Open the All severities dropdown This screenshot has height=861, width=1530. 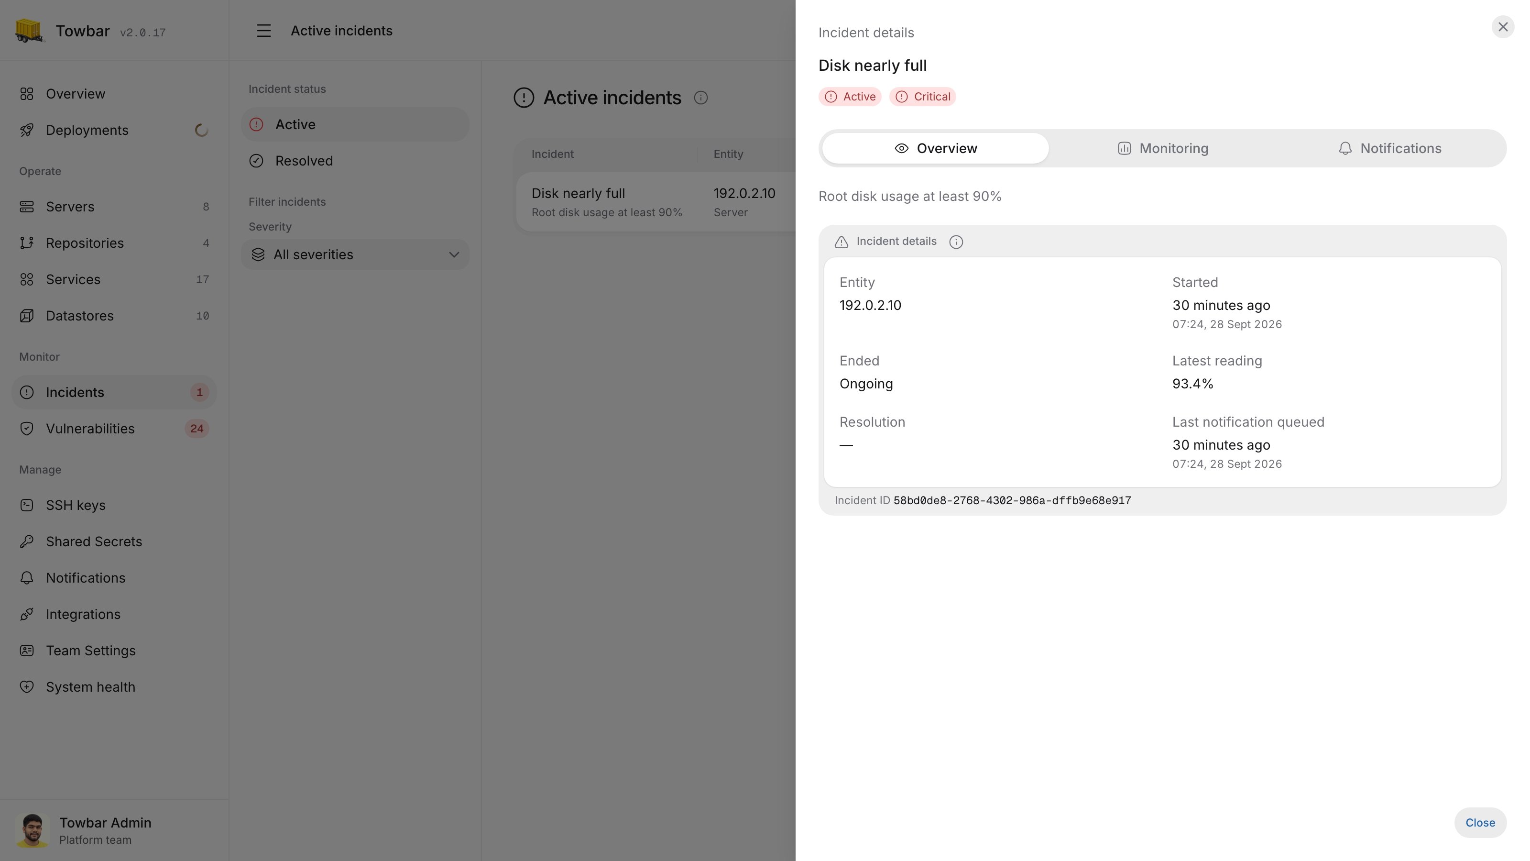(x=355, y=254)
